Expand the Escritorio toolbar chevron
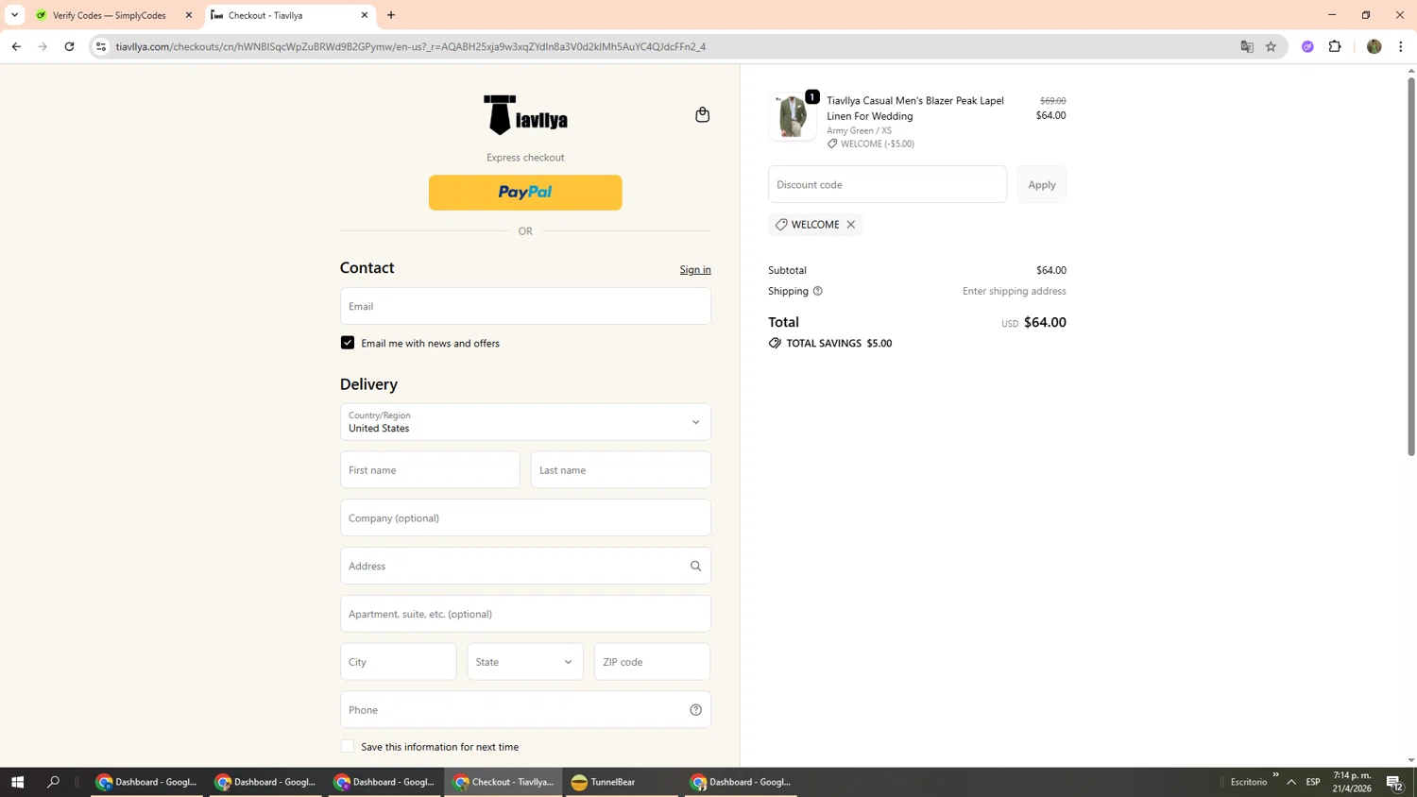Screen dimensions: 1417x797 tap(1275, 775)
